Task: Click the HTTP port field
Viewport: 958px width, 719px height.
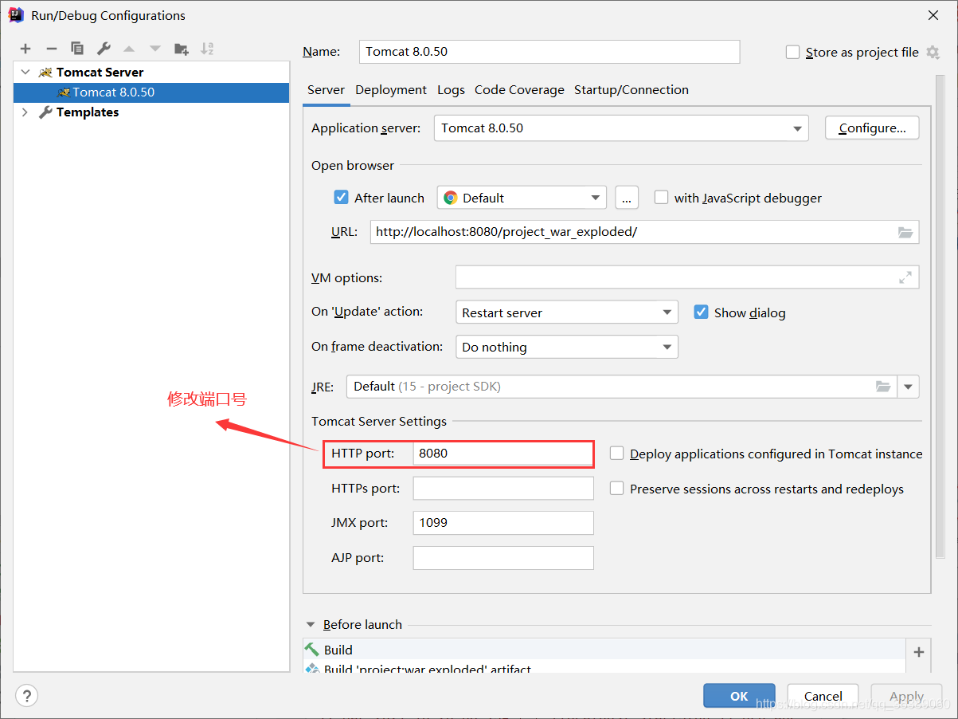Action: [503, 454]
